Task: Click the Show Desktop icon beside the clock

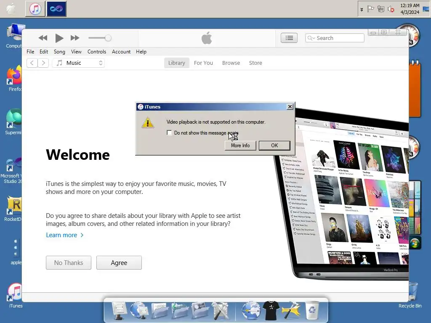Action: (x=426, y=9)
